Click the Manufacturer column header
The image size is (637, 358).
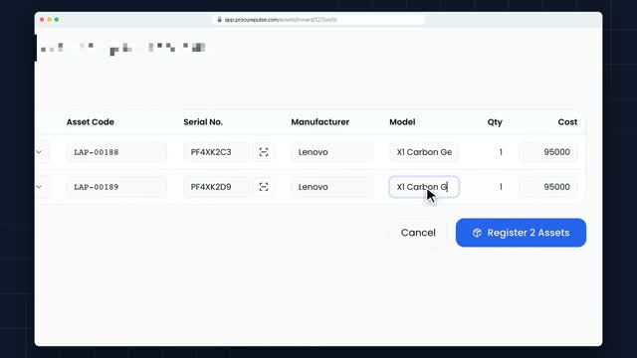[320, 122]
